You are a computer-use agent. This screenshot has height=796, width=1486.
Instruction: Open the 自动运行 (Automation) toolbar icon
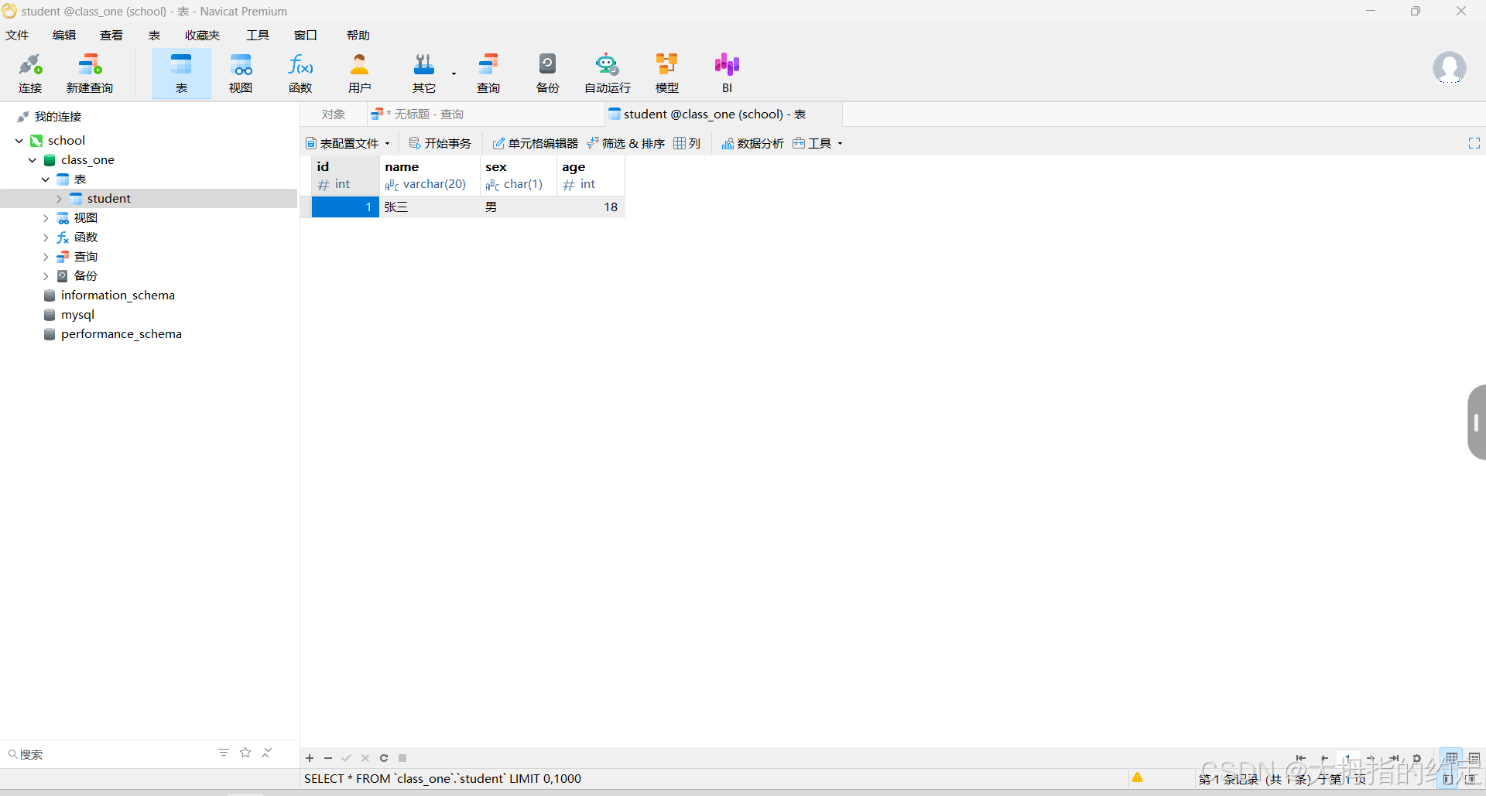pos(607,73)
